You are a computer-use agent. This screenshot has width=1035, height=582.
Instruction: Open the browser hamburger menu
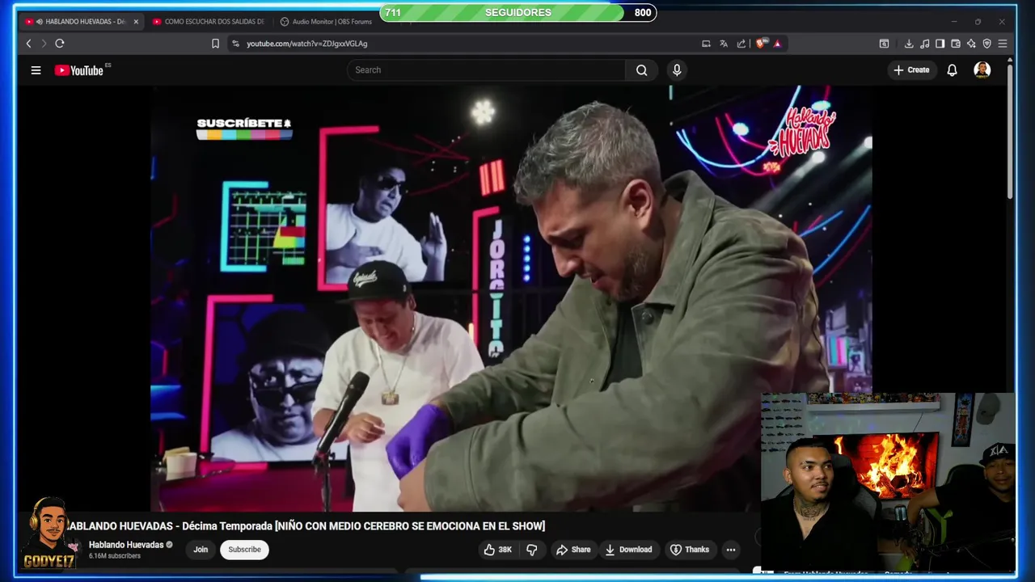(x=1003, y=44)
